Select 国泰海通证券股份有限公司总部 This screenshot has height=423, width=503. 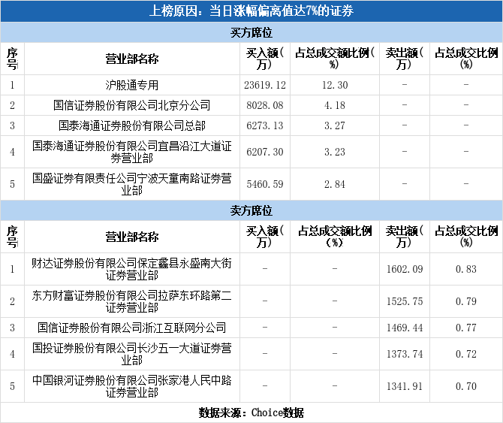[132, 125]
